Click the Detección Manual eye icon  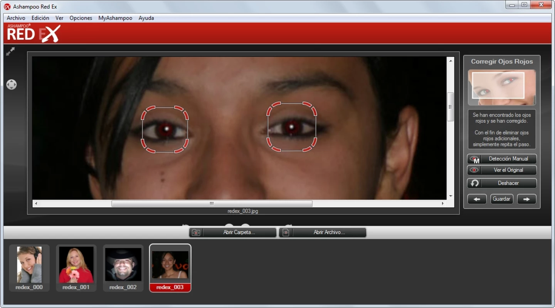474,159
